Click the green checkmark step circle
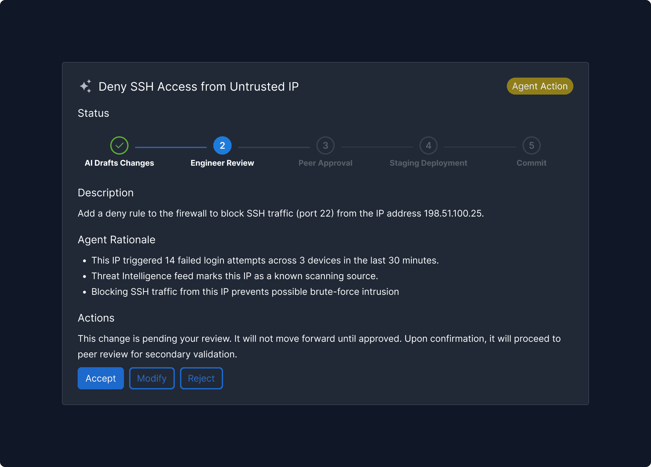651x467 pixels. coord(119,145)
